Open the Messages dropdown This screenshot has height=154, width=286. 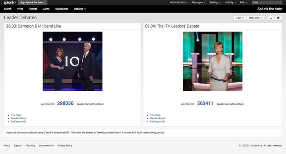198,2
